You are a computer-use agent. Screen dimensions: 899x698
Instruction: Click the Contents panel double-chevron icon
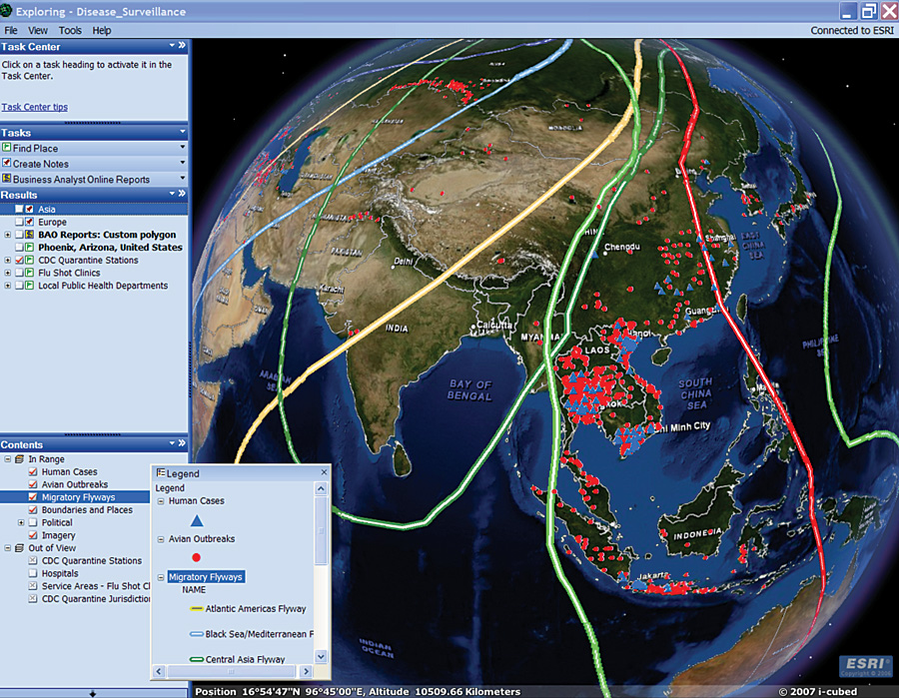click(183, 443)
